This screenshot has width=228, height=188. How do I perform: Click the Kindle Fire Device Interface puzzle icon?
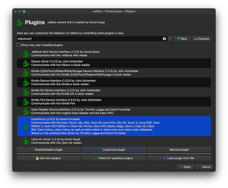pyautogui.click(x=26, y=102)
